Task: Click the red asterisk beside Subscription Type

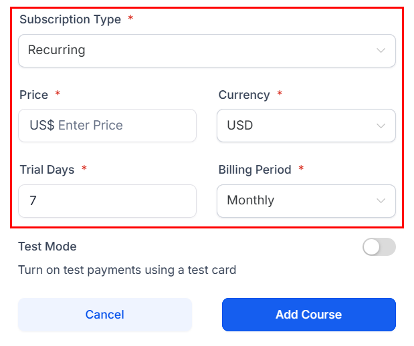Action: [x=130, y=19]
